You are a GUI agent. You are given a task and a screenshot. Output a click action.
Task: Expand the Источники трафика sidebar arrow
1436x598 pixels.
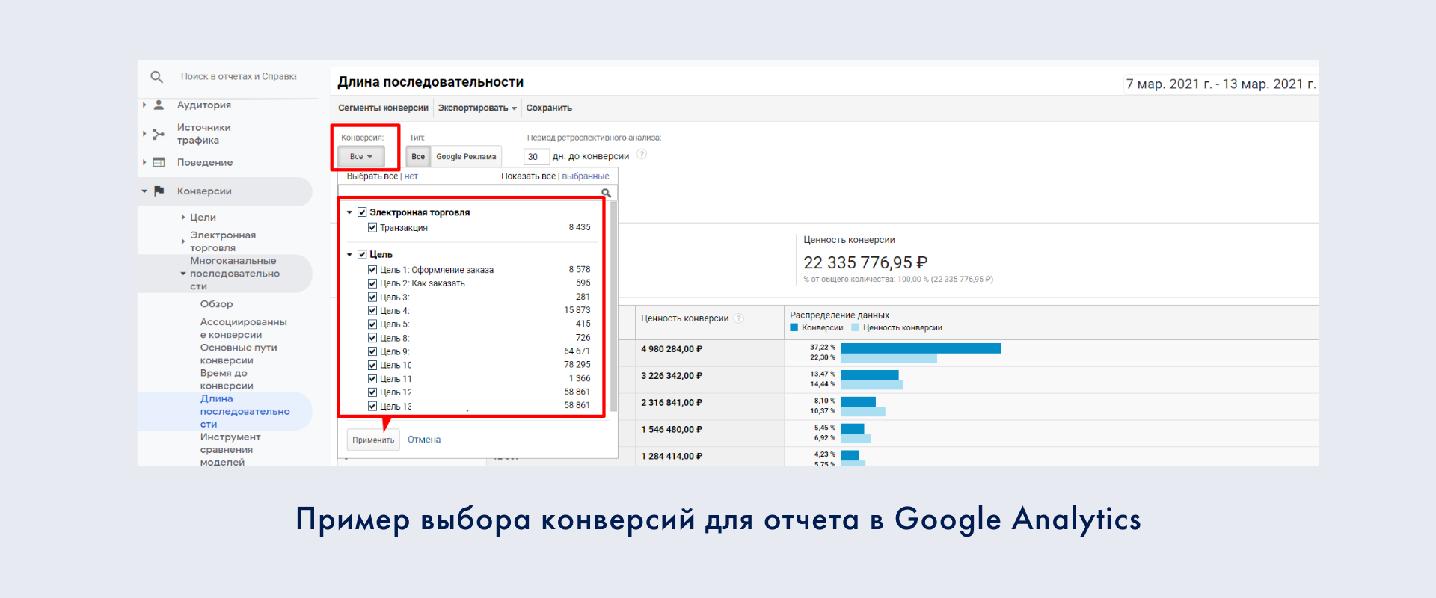[144, 134]
